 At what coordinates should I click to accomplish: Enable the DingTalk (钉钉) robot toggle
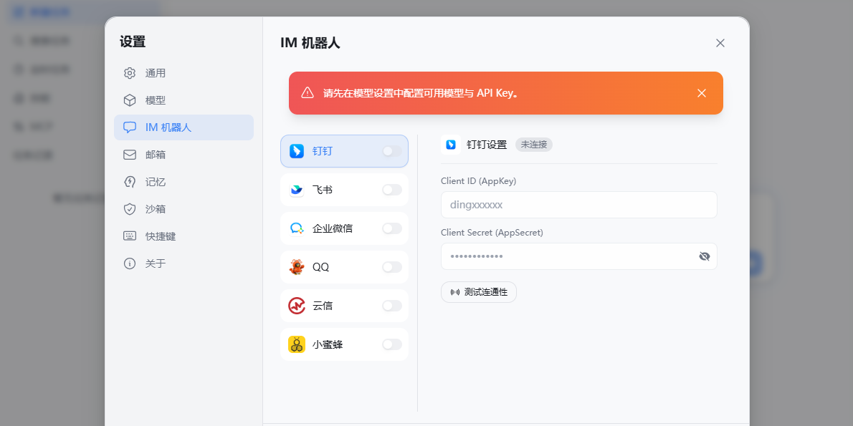[x=392, y=151]
